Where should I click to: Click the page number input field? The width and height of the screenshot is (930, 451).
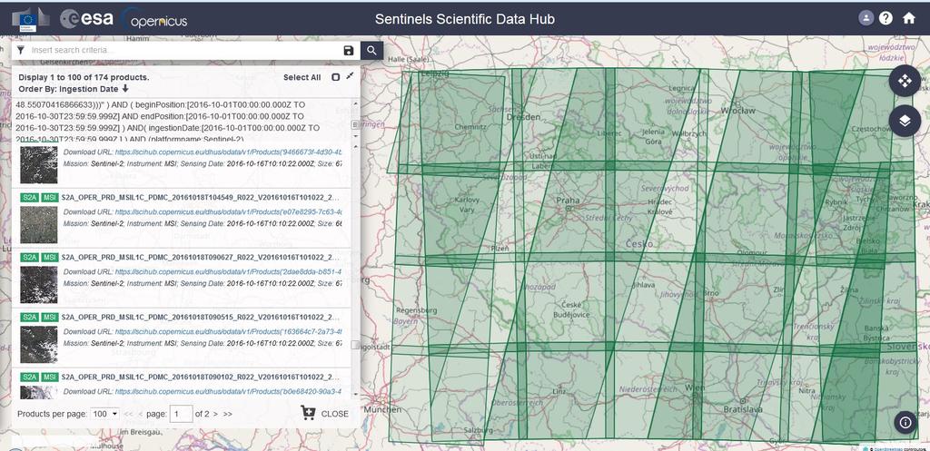click(181, 414)
